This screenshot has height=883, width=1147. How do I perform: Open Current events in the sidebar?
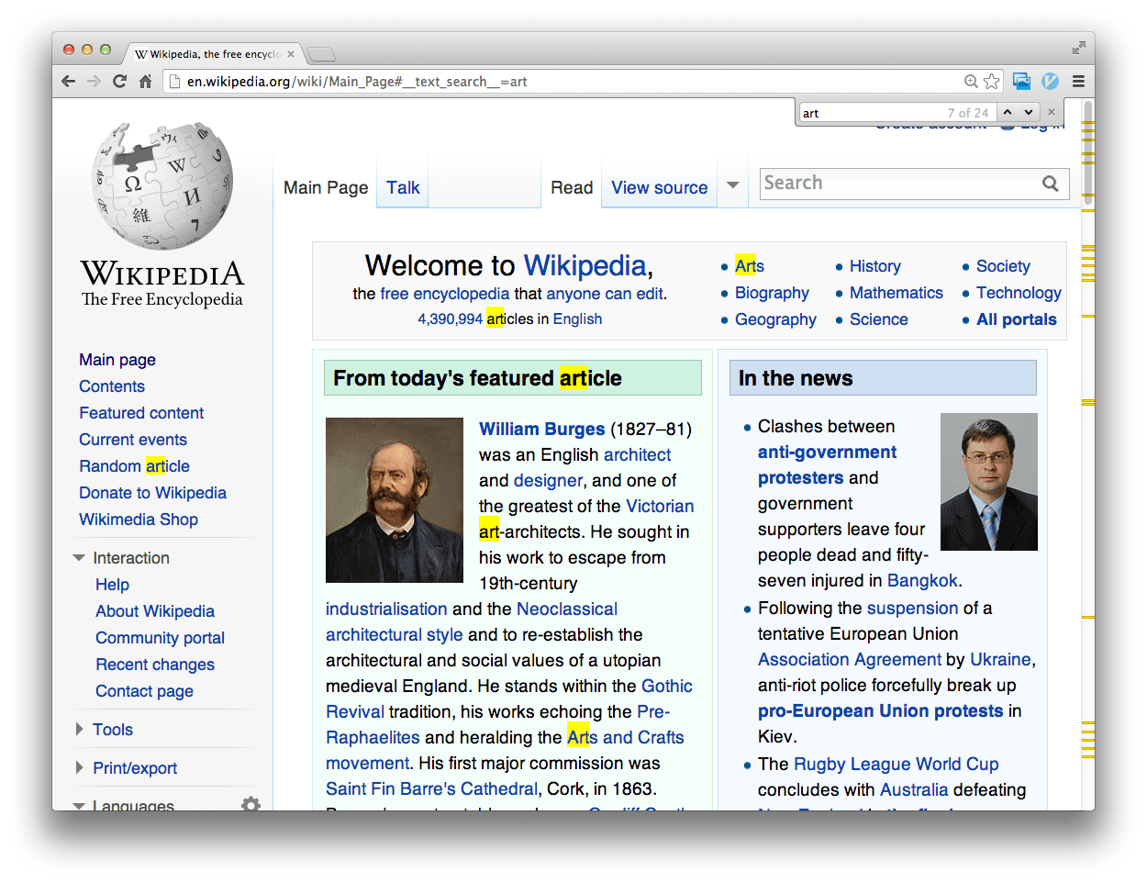(x=133, y=440)
